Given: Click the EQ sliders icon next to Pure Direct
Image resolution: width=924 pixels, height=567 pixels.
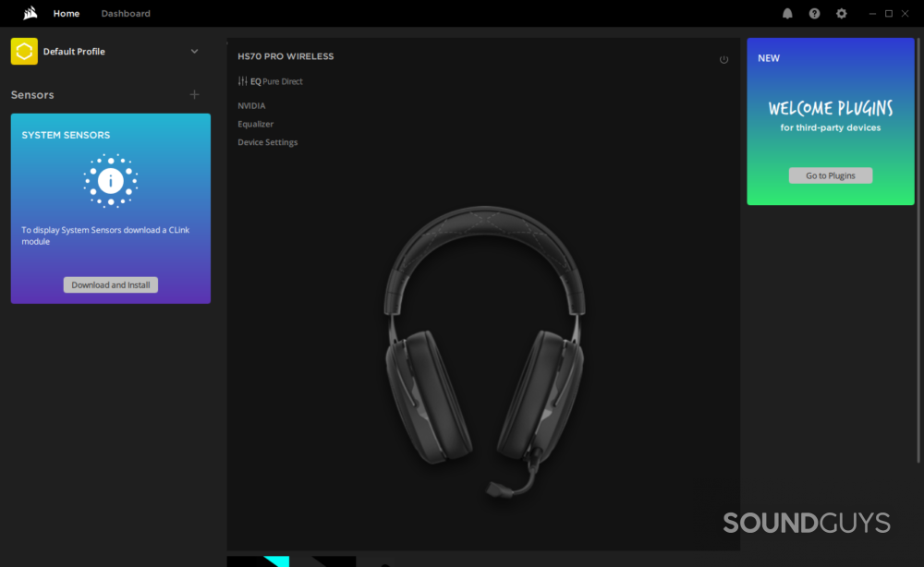Looking at the screenshot, I should [241, 80].
